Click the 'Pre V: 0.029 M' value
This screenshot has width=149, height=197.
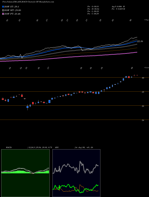[118, 9]
